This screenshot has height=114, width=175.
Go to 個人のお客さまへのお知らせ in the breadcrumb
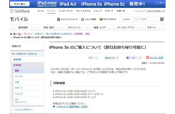[59, 34]
